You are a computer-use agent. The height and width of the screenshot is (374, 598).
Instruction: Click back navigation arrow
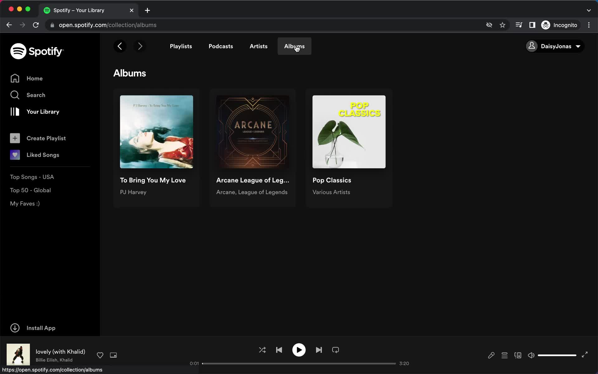pyautogui.click(x=119, y=46)
